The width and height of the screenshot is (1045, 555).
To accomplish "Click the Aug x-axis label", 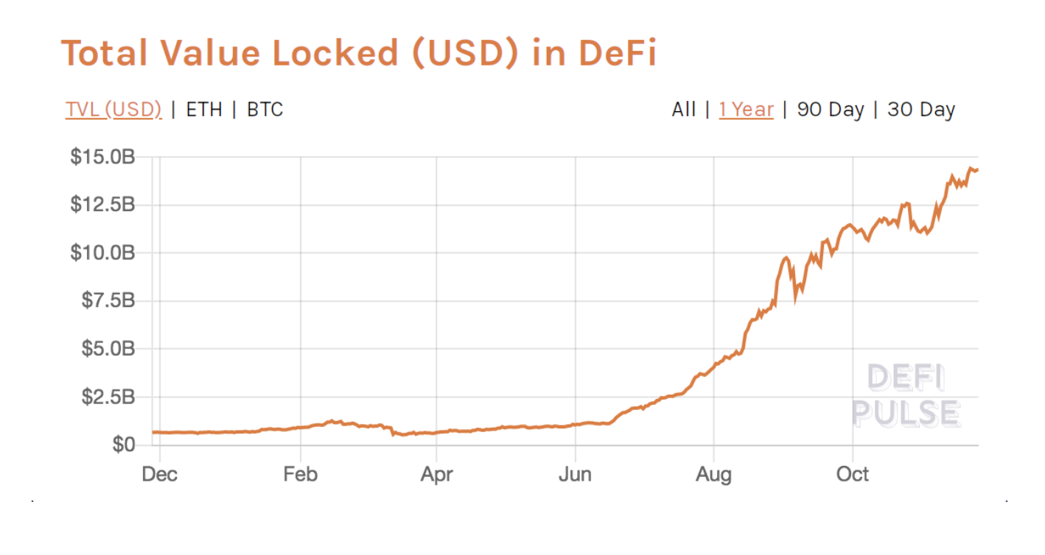I will tap(713, 474).
